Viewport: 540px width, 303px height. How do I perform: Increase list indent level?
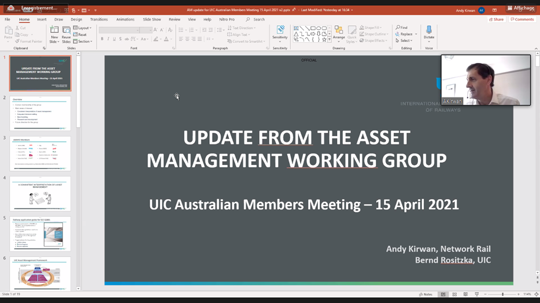pos(211,30)
